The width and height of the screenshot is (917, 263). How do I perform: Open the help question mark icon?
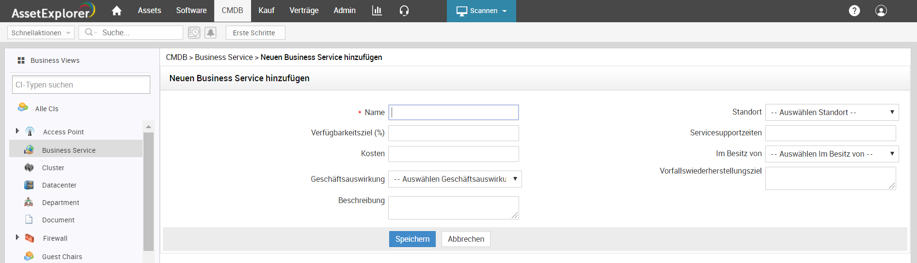click(x=854, y=11)
